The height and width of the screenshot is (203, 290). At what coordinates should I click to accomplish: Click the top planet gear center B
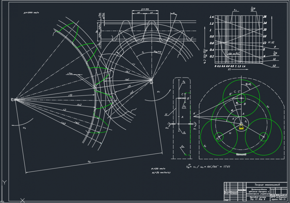(x=241, y=98)
